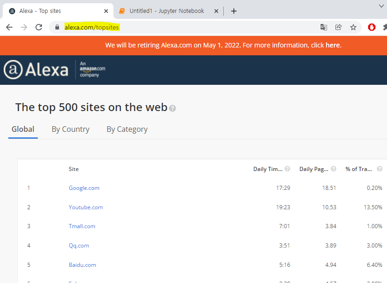387x283 pixels.
Task: Click Google.com pageviews value 18.51
Action: (x=329, y=188)
